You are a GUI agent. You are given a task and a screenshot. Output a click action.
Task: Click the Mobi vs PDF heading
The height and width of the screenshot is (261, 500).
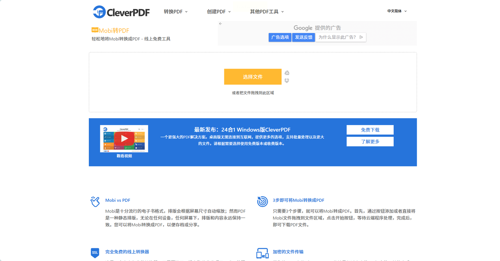click(x=118, y=200)
